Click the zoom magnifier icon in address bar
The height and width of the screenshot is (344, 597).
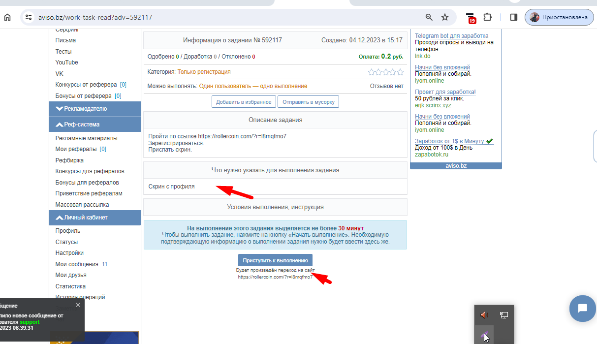(429, 17)
